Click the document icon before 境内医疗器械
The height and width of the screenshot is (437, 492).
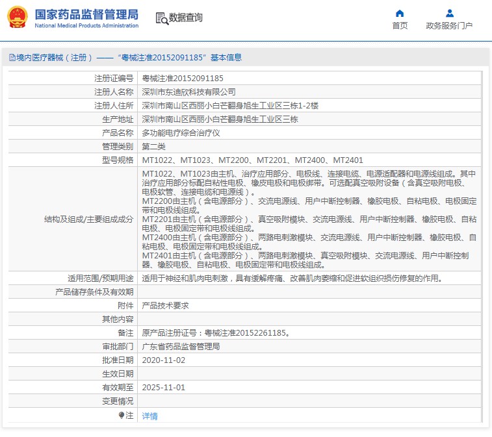point(12,58)
